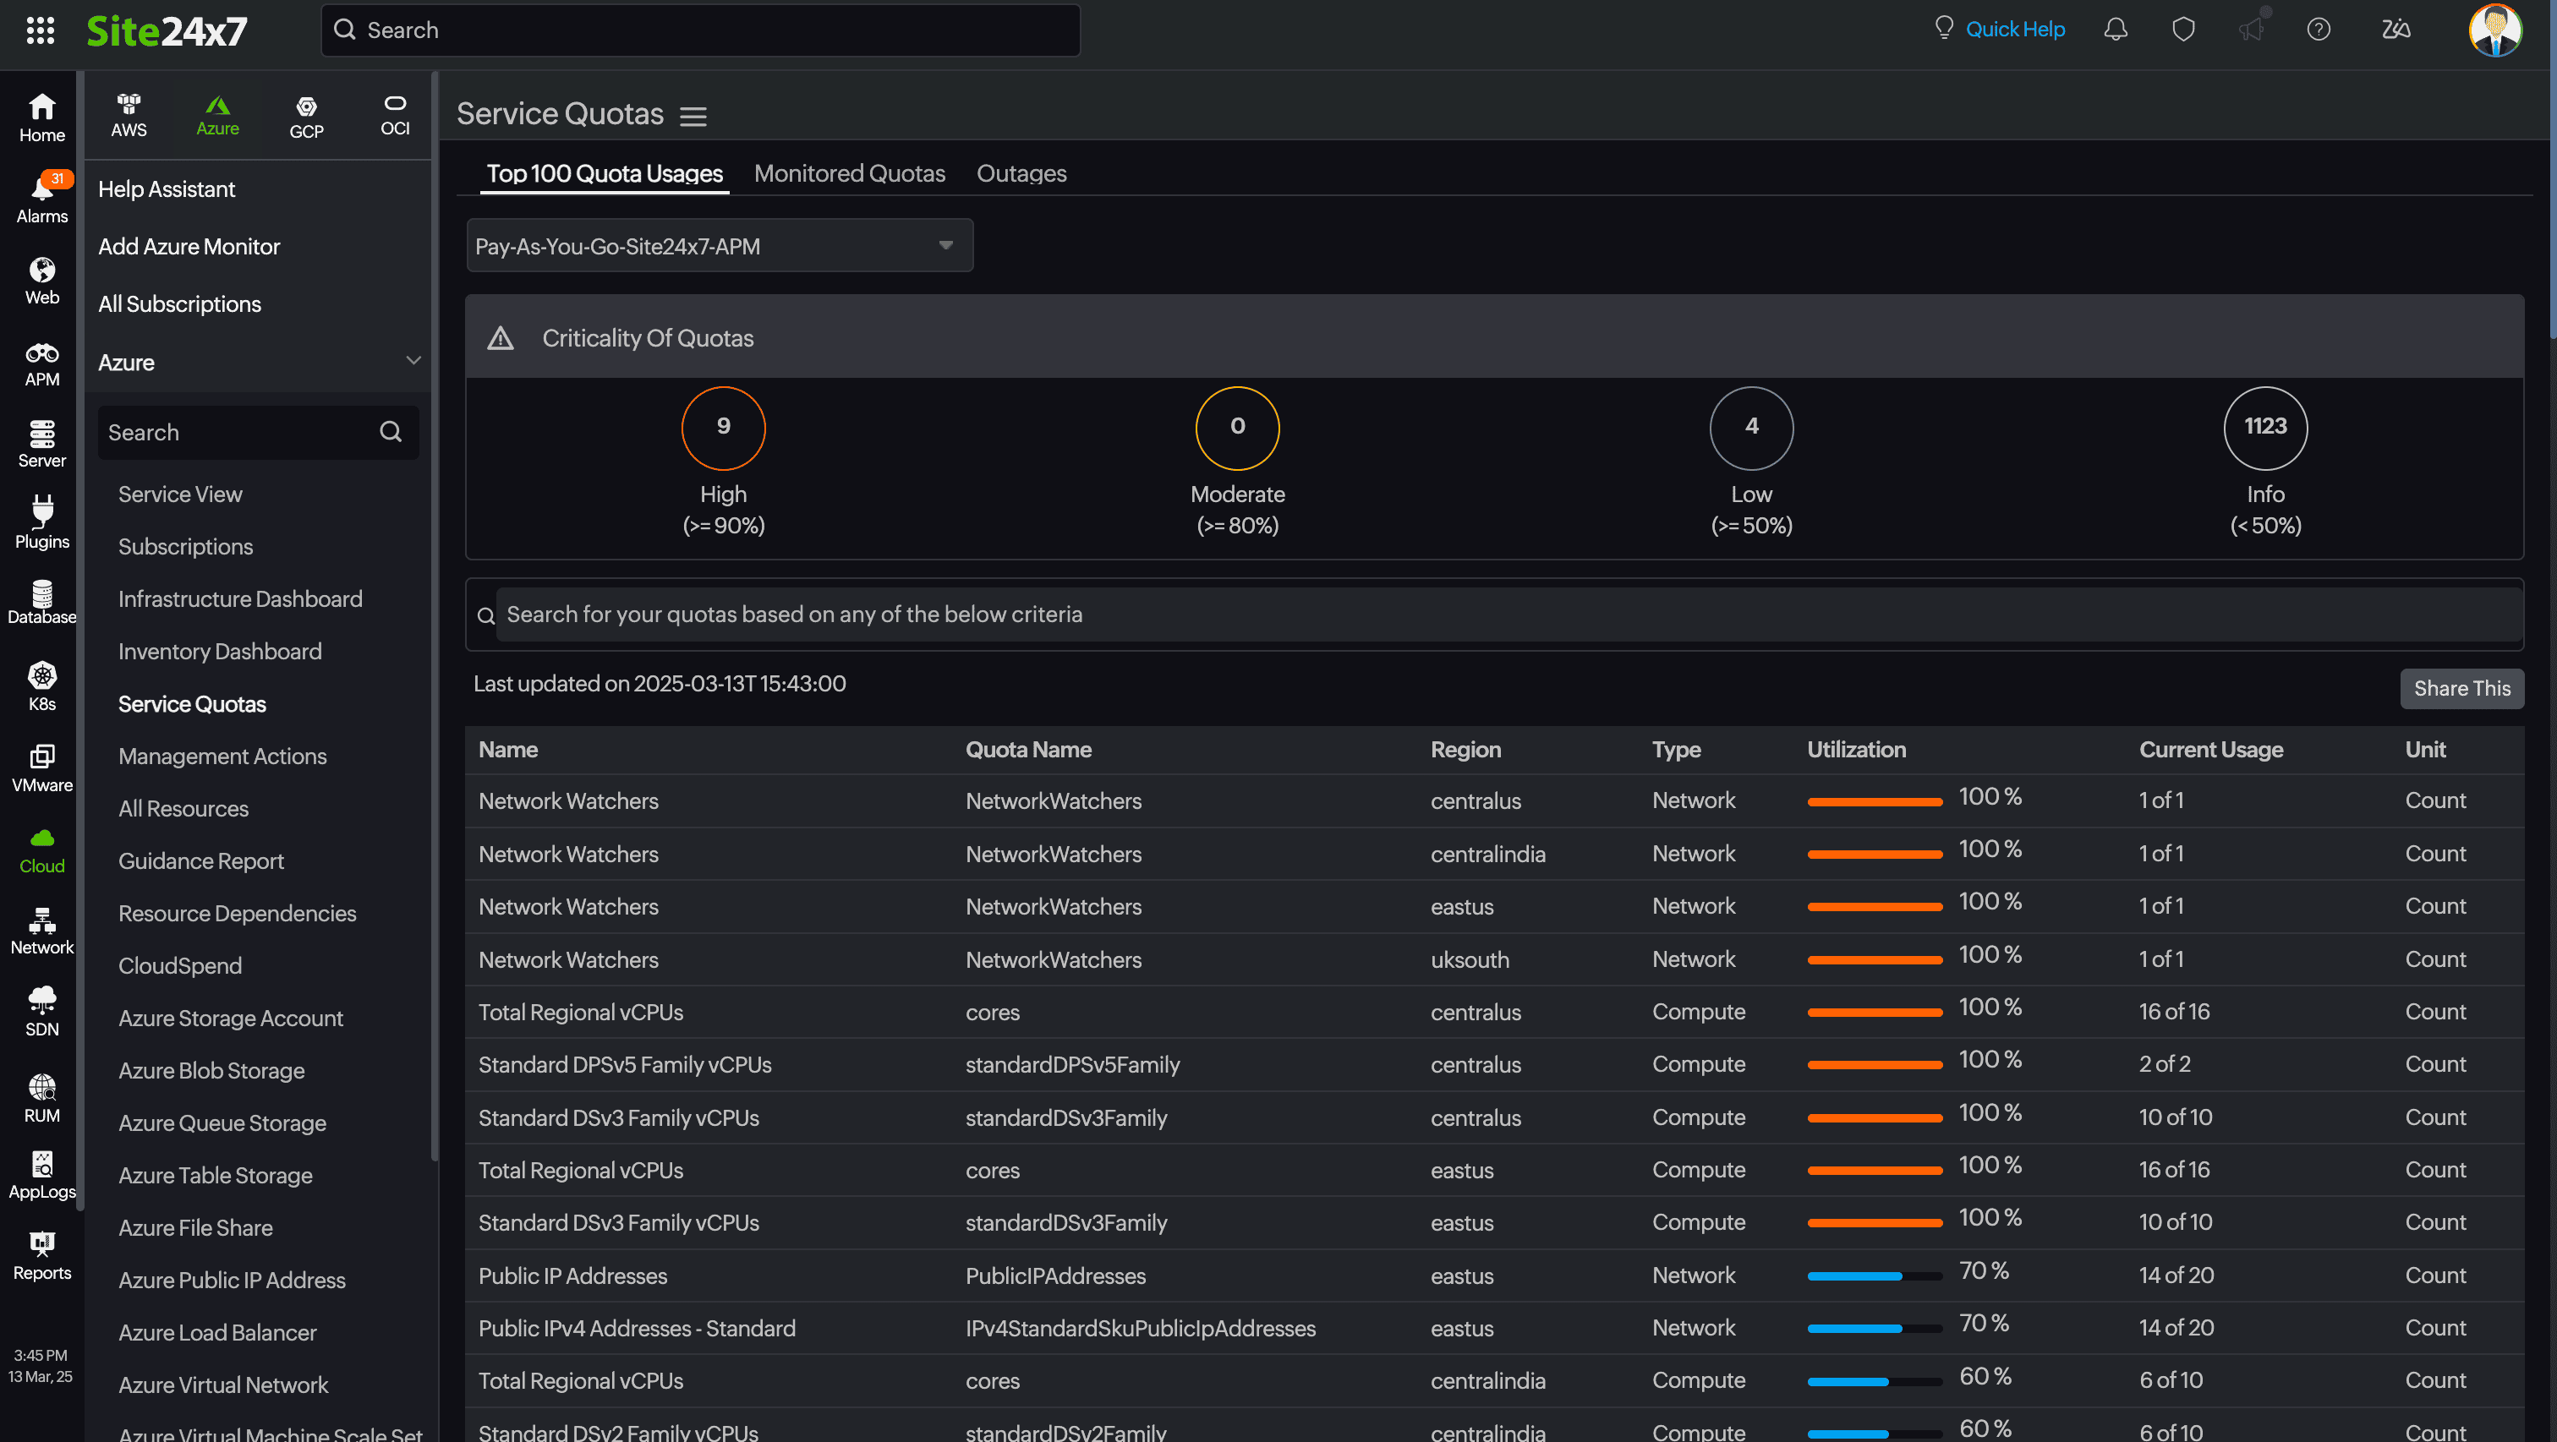Select the GCP cloud provider icon

[306, 116]
